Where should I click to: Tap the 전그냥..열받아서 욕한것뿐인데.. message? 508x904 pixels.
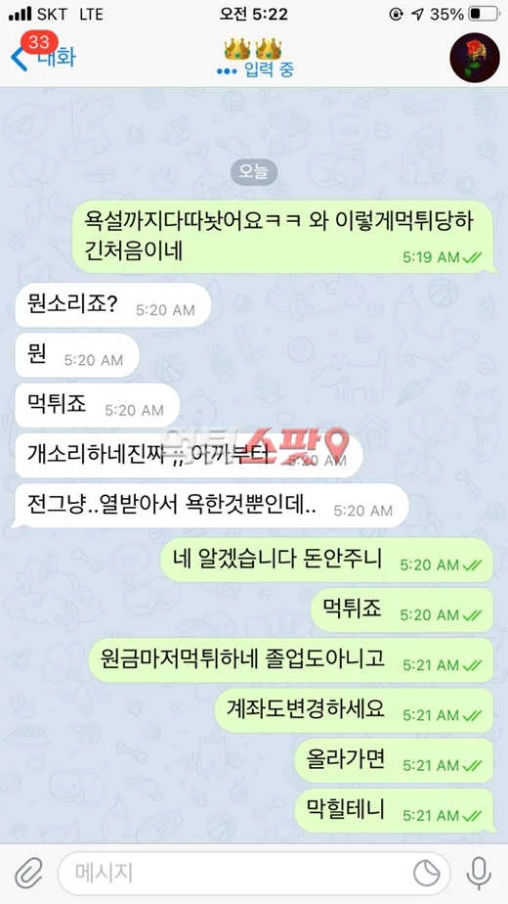[211, 506]
